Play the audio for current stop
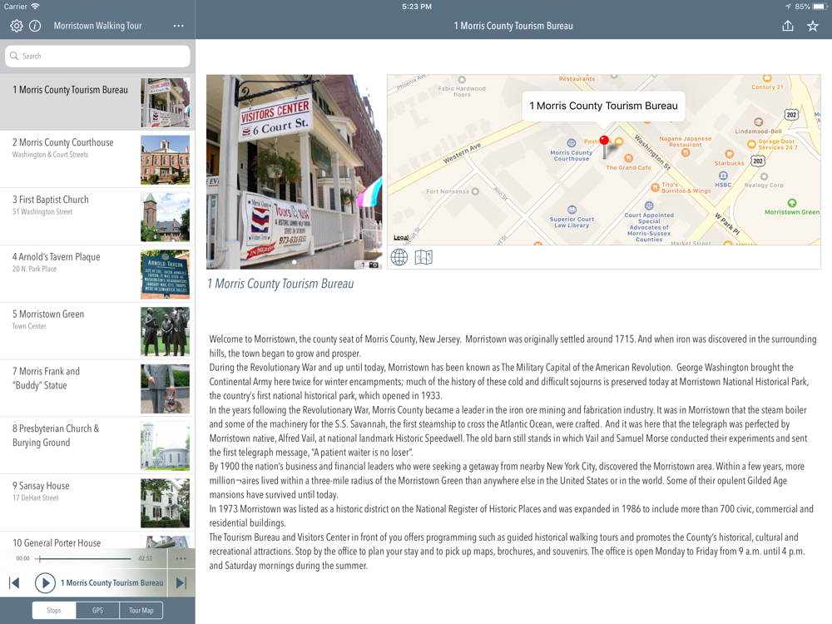Viewport: 832px width, 624px height. pyautogui.click(x=45, y=582)
